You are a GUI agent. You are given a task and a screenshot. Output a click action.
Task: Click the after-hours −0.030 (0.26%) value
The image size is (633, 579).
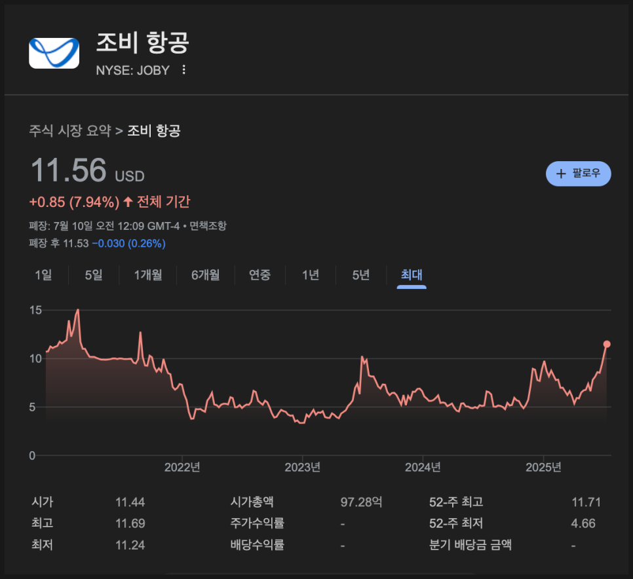tap(129, 244)
